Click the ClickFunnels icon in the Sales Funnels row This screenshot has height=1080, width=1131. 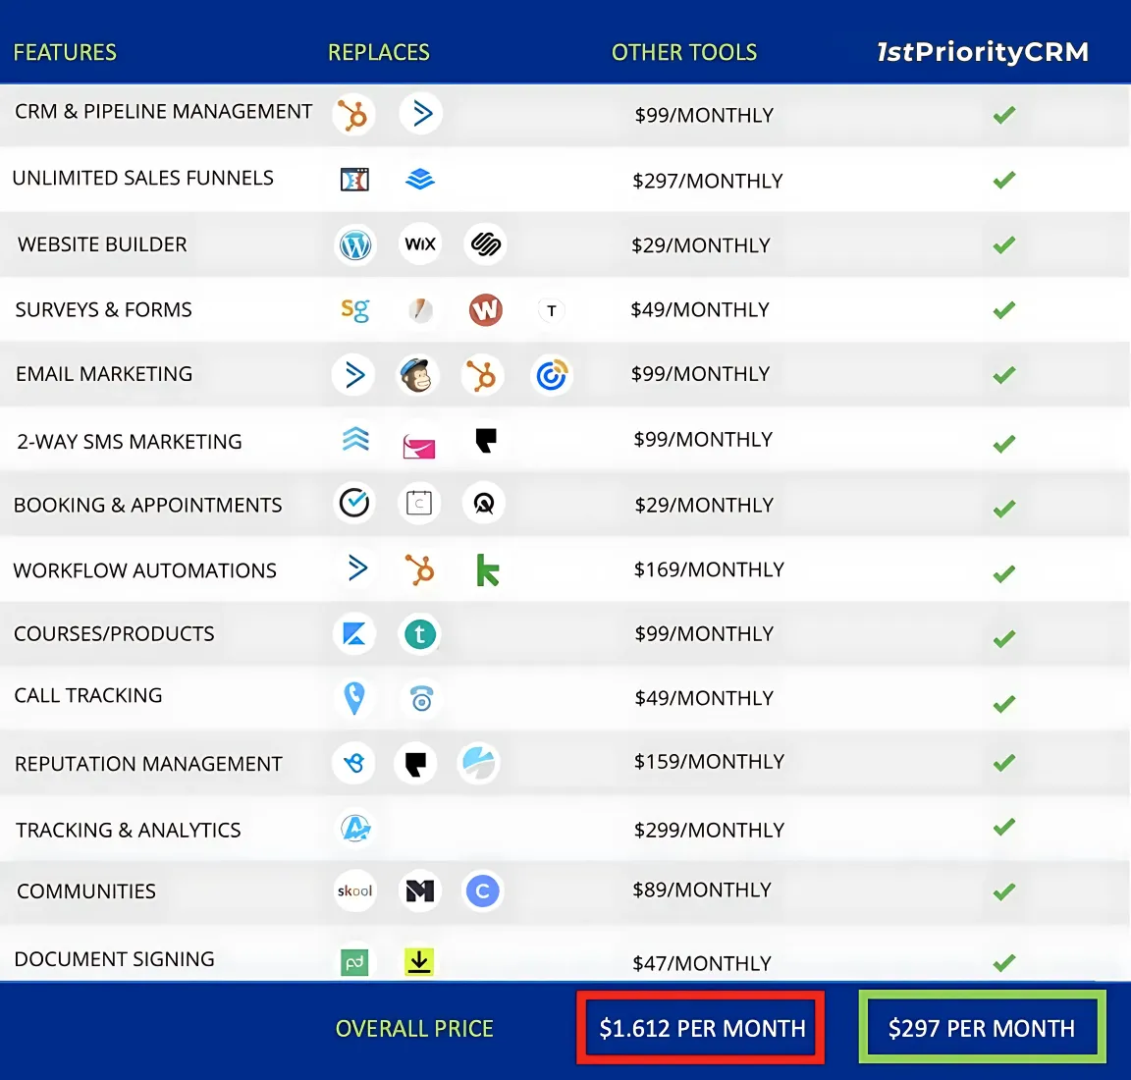(x=354, y=179)
